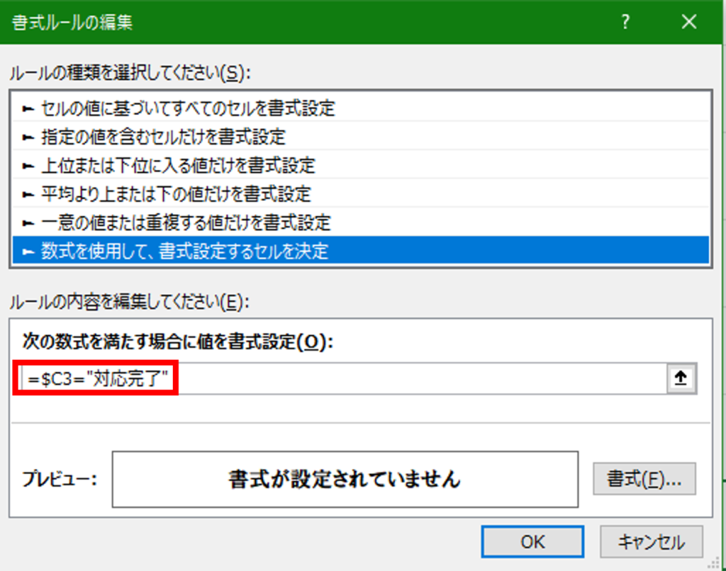Screen dimensions: 726x571
Task: Select rule セルの値に基づいてすべてのセルを書式設定
Action: coord(361,108)
